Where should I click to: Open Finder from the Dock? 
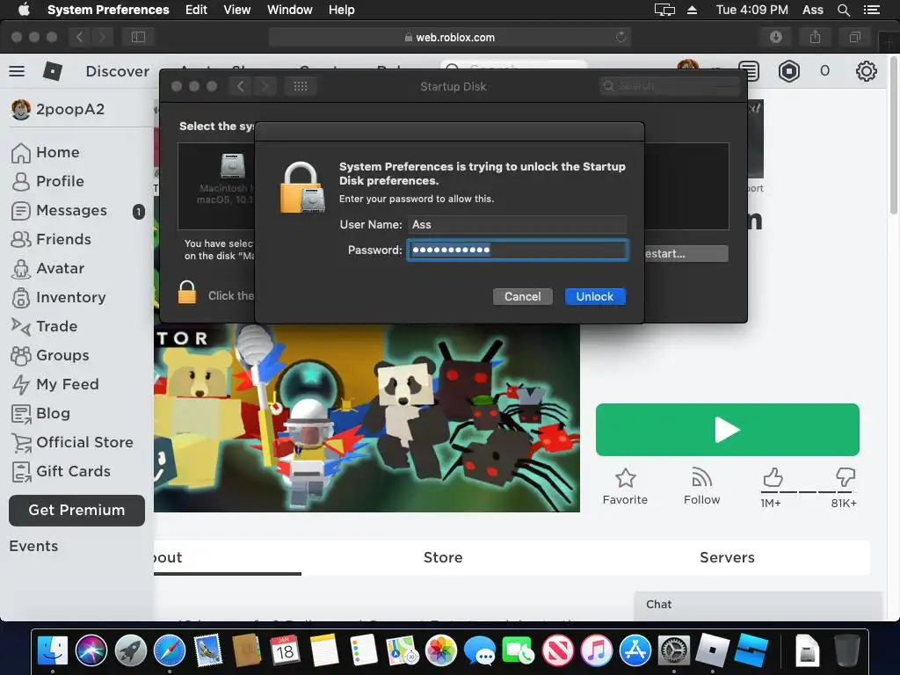[x=52, y=651]
